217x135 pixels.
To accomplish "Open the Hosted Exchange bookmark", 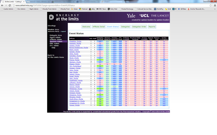I will 126,9.
